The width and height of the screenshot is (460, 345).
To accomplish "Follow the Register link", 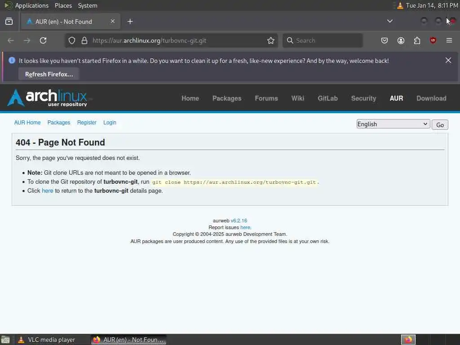I will [x=87, y=123].
